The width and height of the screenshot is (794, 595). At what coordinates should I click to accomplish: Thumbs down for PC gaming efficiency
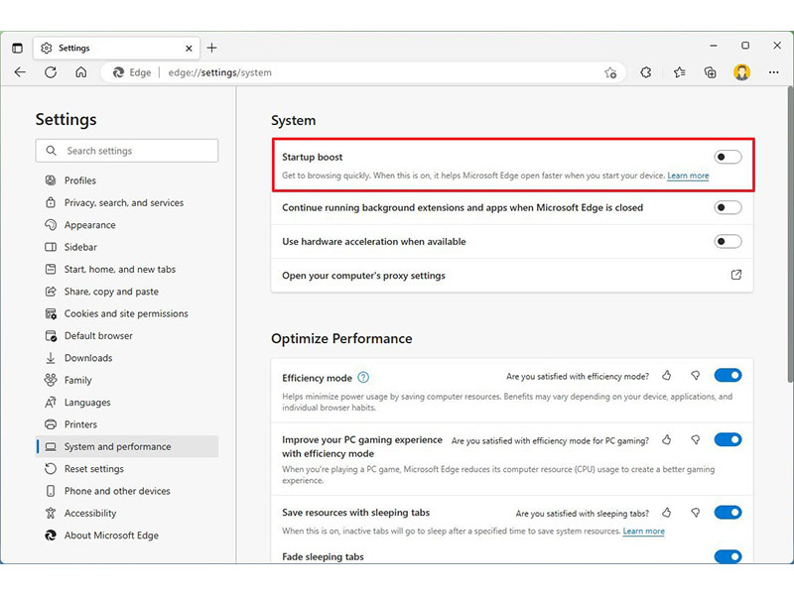pos(696,440)
